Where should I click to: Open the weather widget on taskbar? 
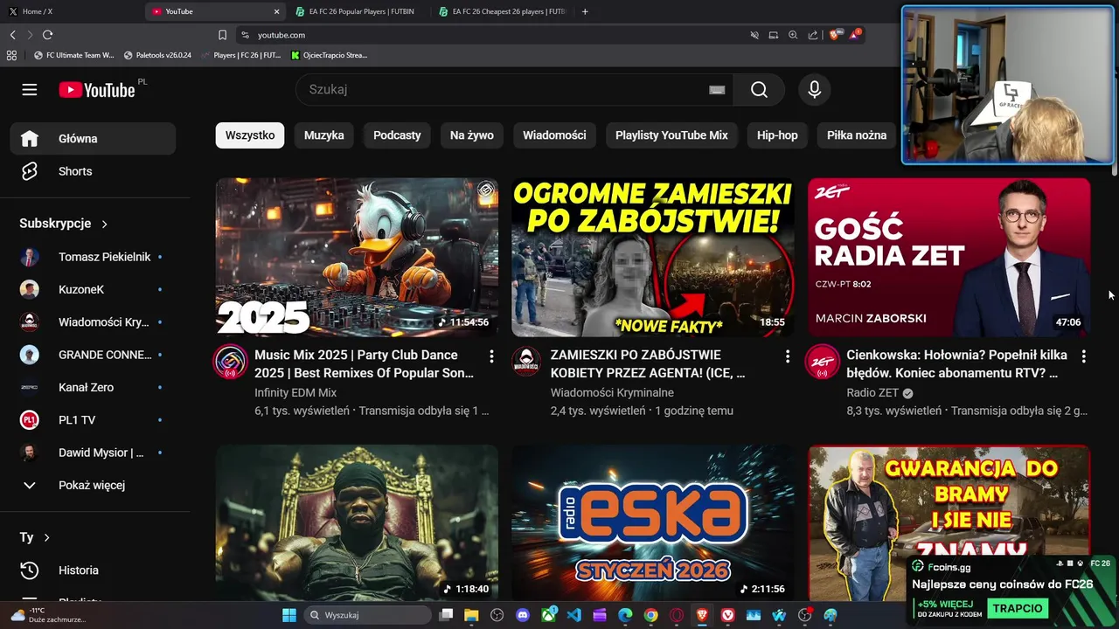click(x=48, y=615)
